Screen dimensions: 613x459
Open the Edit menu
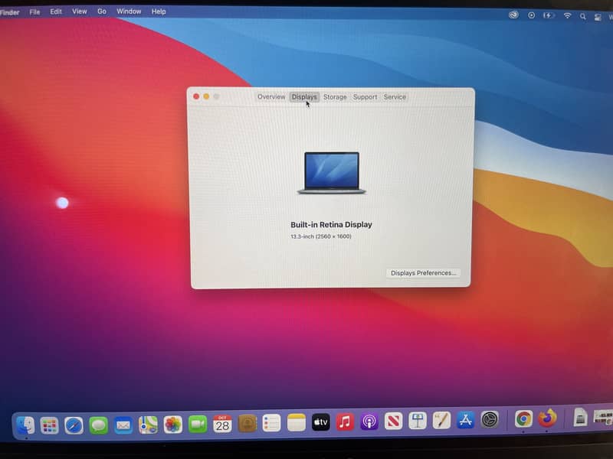[x=56, y=11]
